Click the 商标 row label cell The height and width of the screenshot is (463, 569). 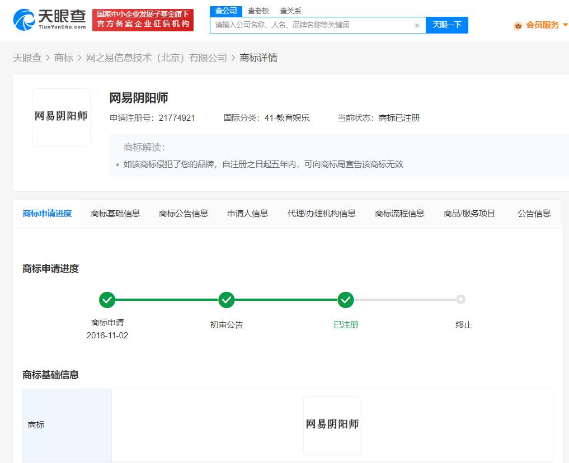67,425
